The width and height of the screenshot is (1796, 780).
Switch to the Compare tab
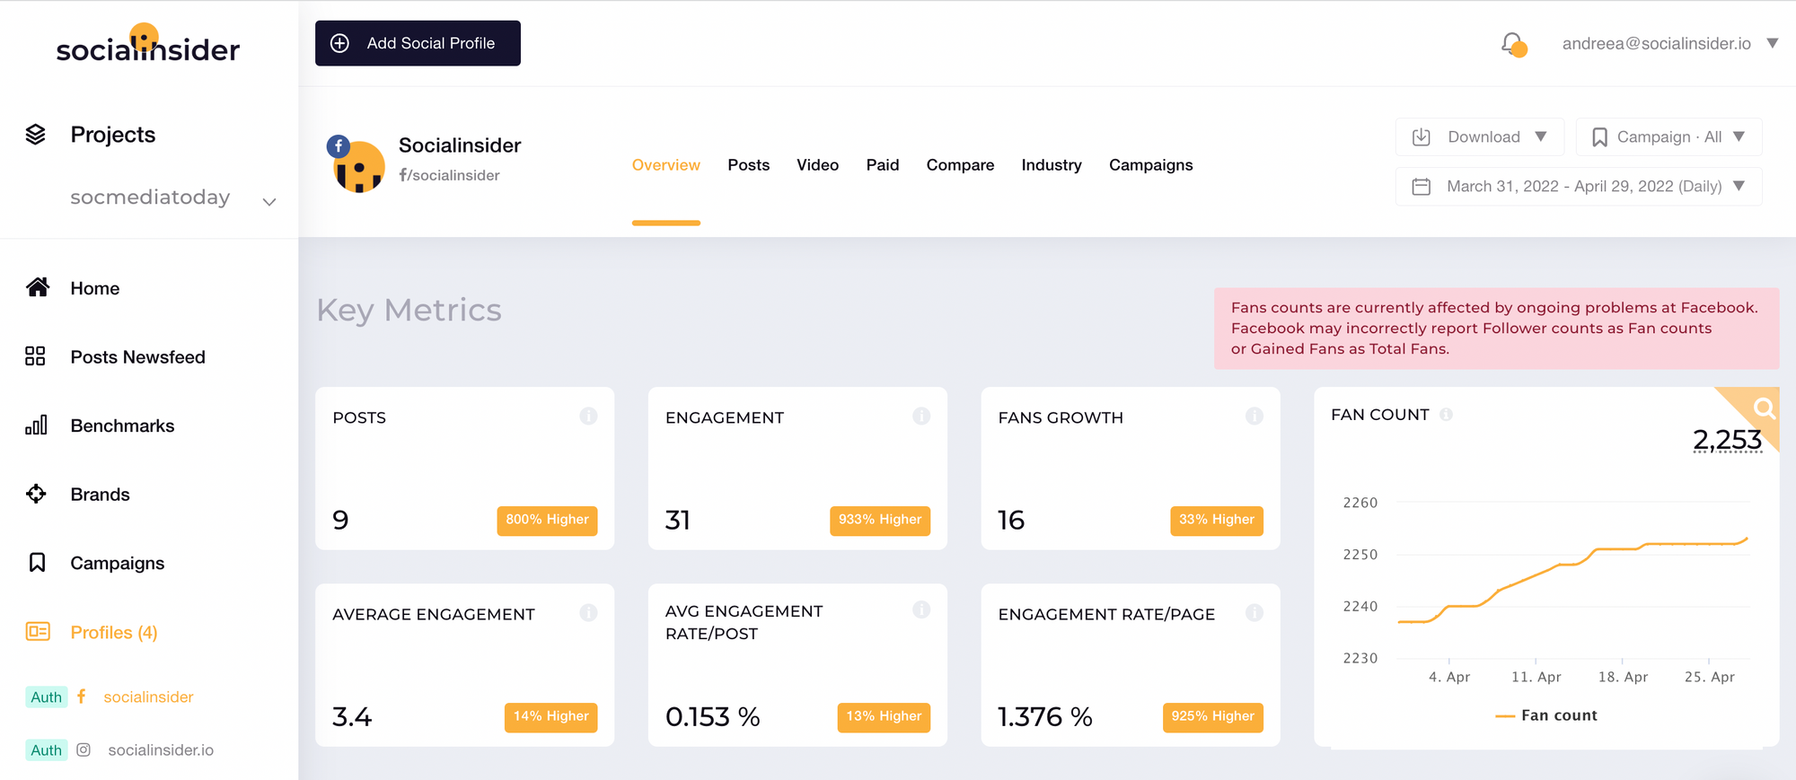960,165
